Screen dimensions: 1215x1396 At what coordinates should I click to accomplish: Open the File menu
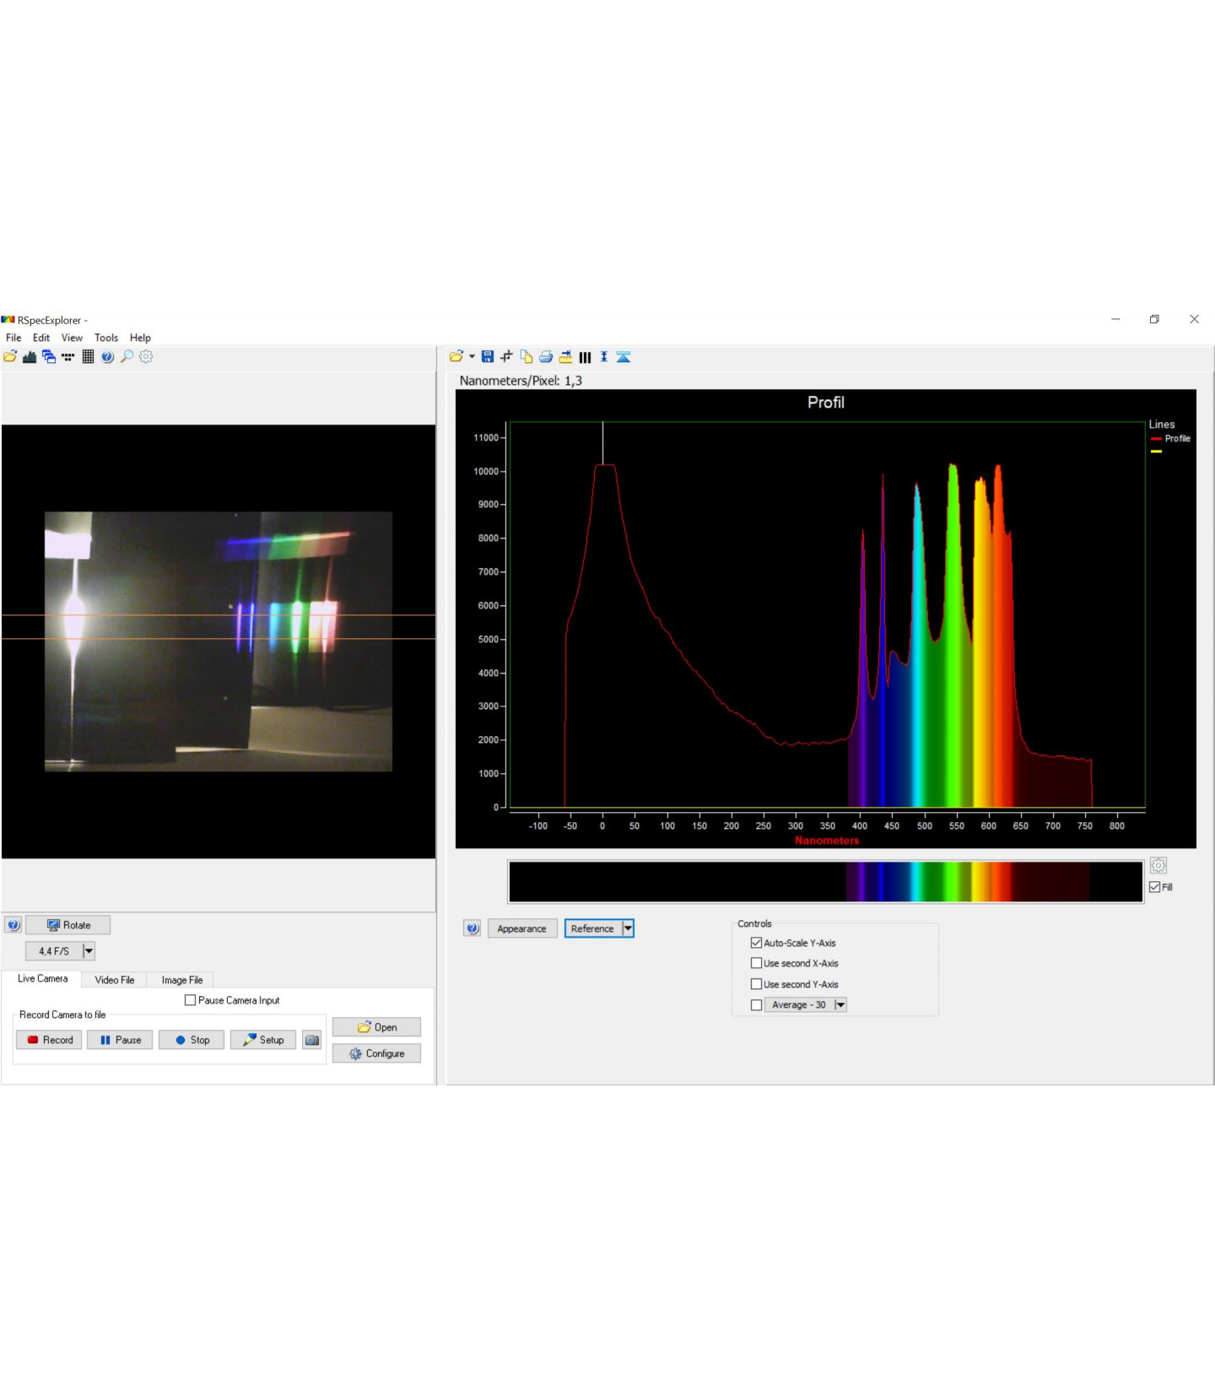[x=13, y=338]
